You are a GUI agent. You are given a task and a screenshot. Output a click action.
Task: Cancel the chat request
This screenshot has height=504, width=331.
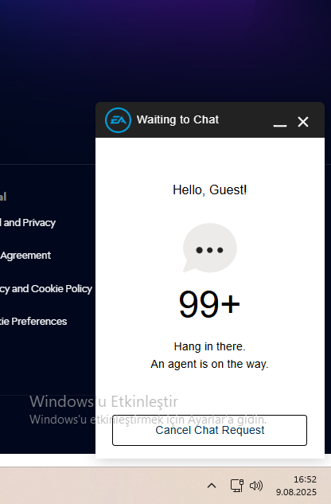(x=209, y=430)
